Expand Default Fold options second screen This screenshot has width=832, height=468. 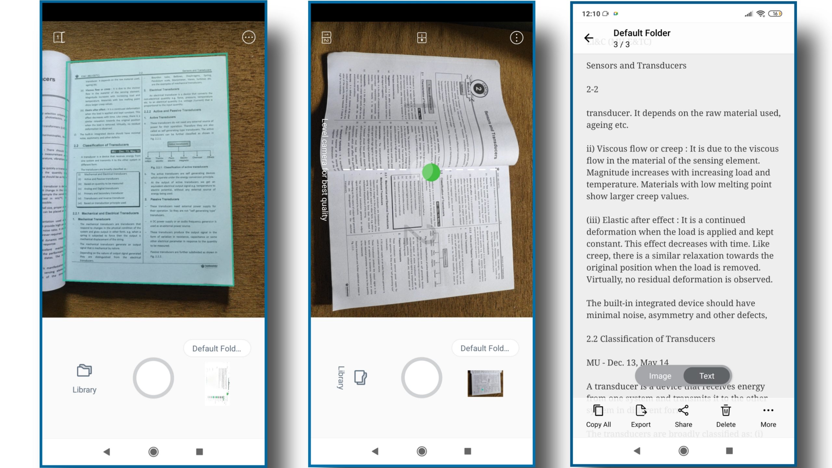click(x=484, y=348)
